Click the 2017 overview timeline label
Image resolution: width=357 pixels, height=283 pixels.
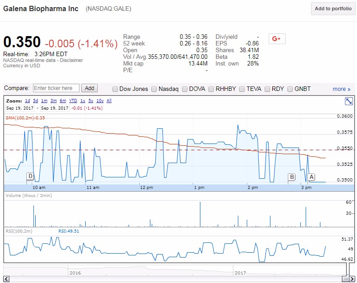coord(241,273)
